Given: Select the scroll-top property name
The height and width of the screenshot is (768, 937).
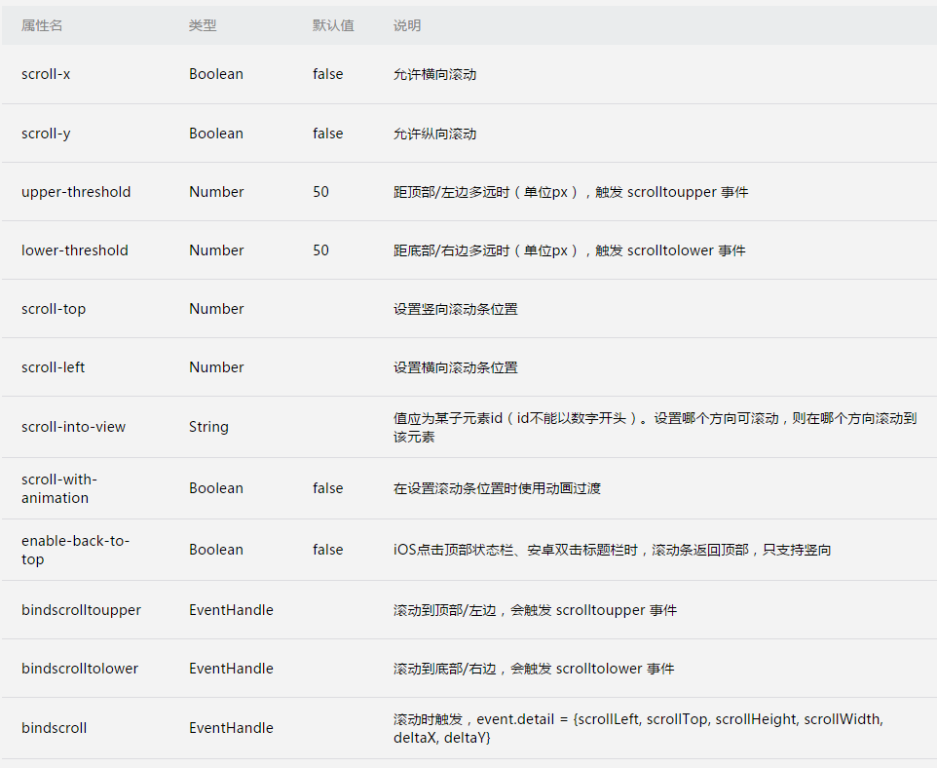Looking at the screenshot, I should [x=54, y=309].
